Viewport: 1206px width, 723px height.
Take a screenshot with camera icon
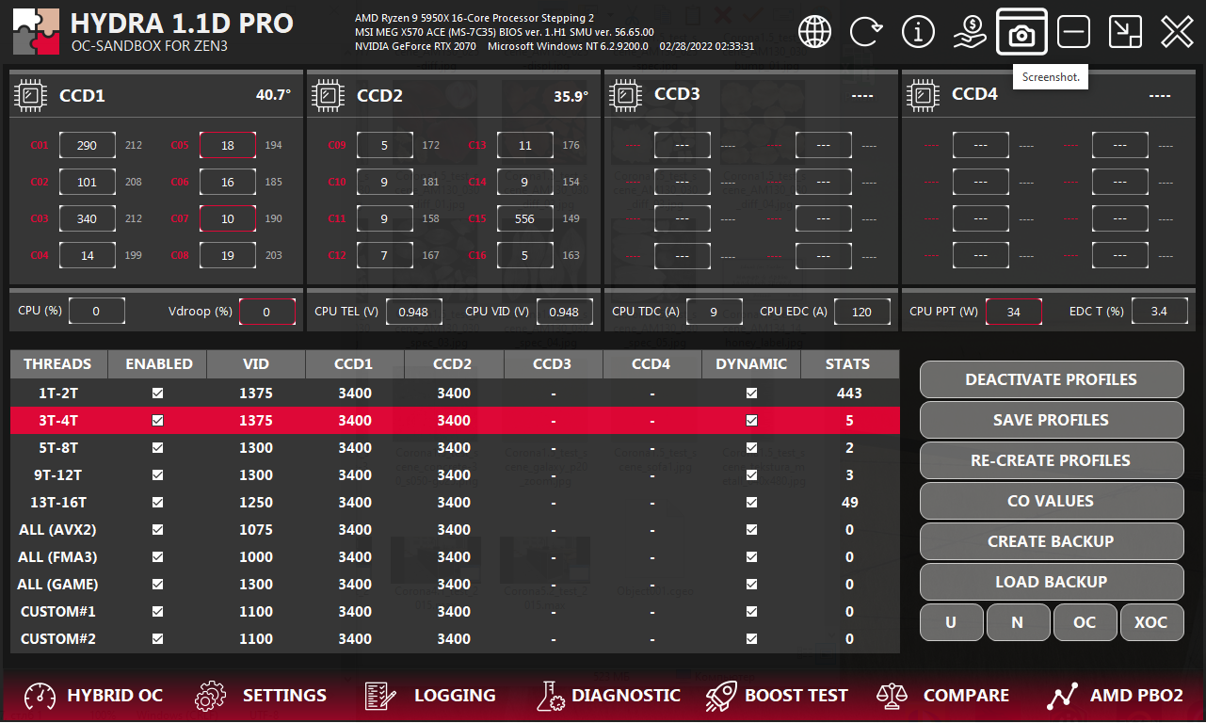(1021, 32)
